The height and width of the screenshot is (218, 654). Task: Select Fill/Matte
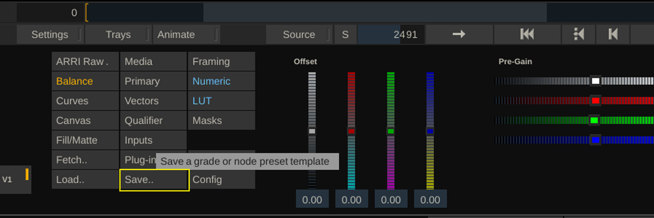(x=85, y=140)
